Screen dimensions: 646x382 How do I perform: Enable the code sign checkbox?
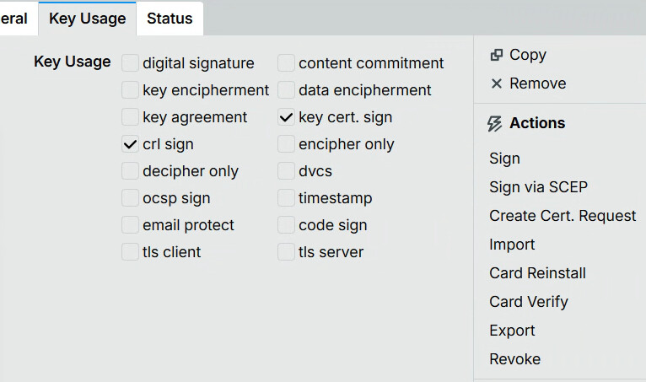[x=286, y=225]
